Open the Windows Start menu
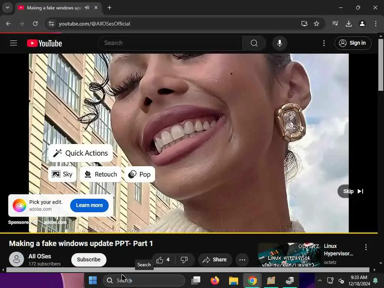The width and height of the screenshot is (384, 288). point(93,280)
